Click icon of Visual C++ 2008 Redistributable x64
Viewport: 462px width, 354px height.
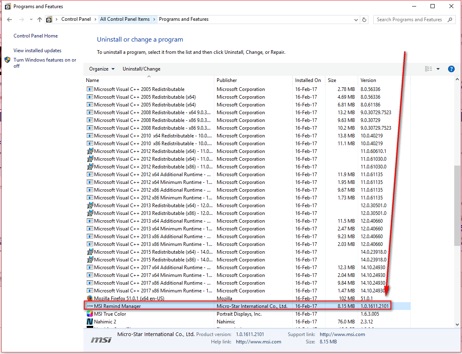click(x=90, y=112)
